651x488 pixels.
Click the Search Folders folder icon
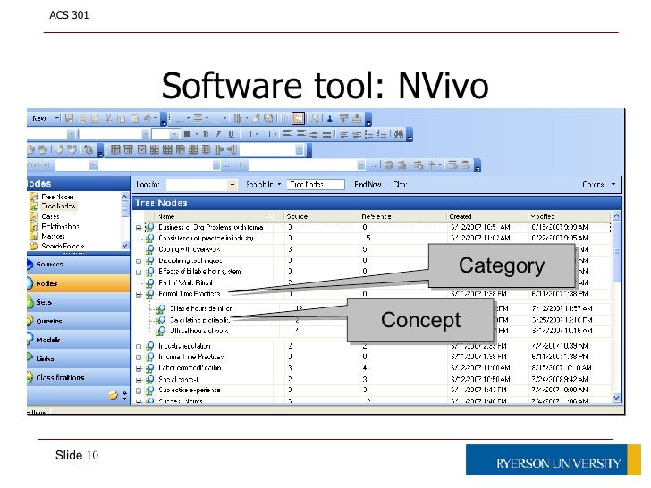pos(34,246)
